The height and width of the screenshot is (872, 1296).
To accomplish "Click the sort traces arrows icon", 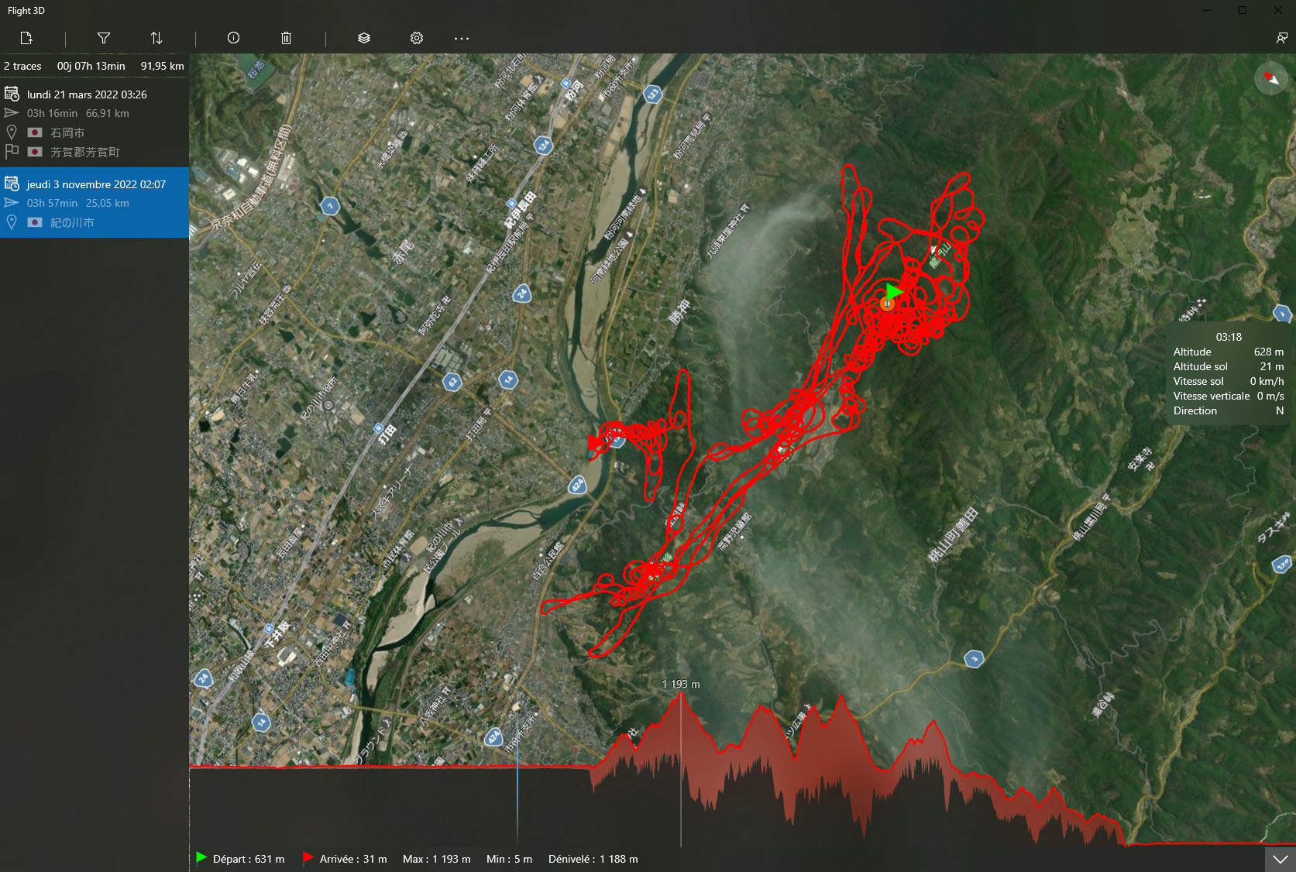I will pos(156,38).
